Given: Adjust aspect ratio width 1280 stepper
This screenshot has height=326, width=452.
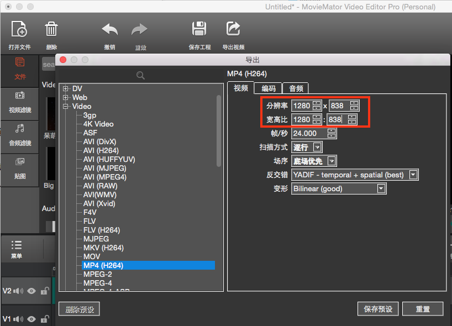Looking at the screenshot, I should (317, 119).
